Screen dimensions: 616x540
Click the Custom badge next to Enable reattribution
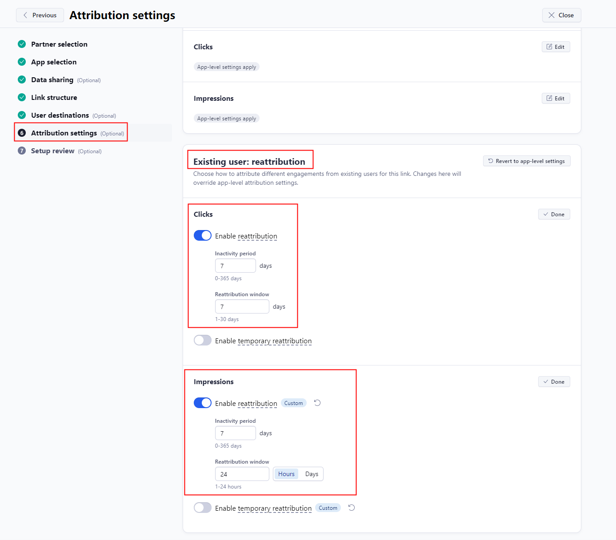pos(293,403)
